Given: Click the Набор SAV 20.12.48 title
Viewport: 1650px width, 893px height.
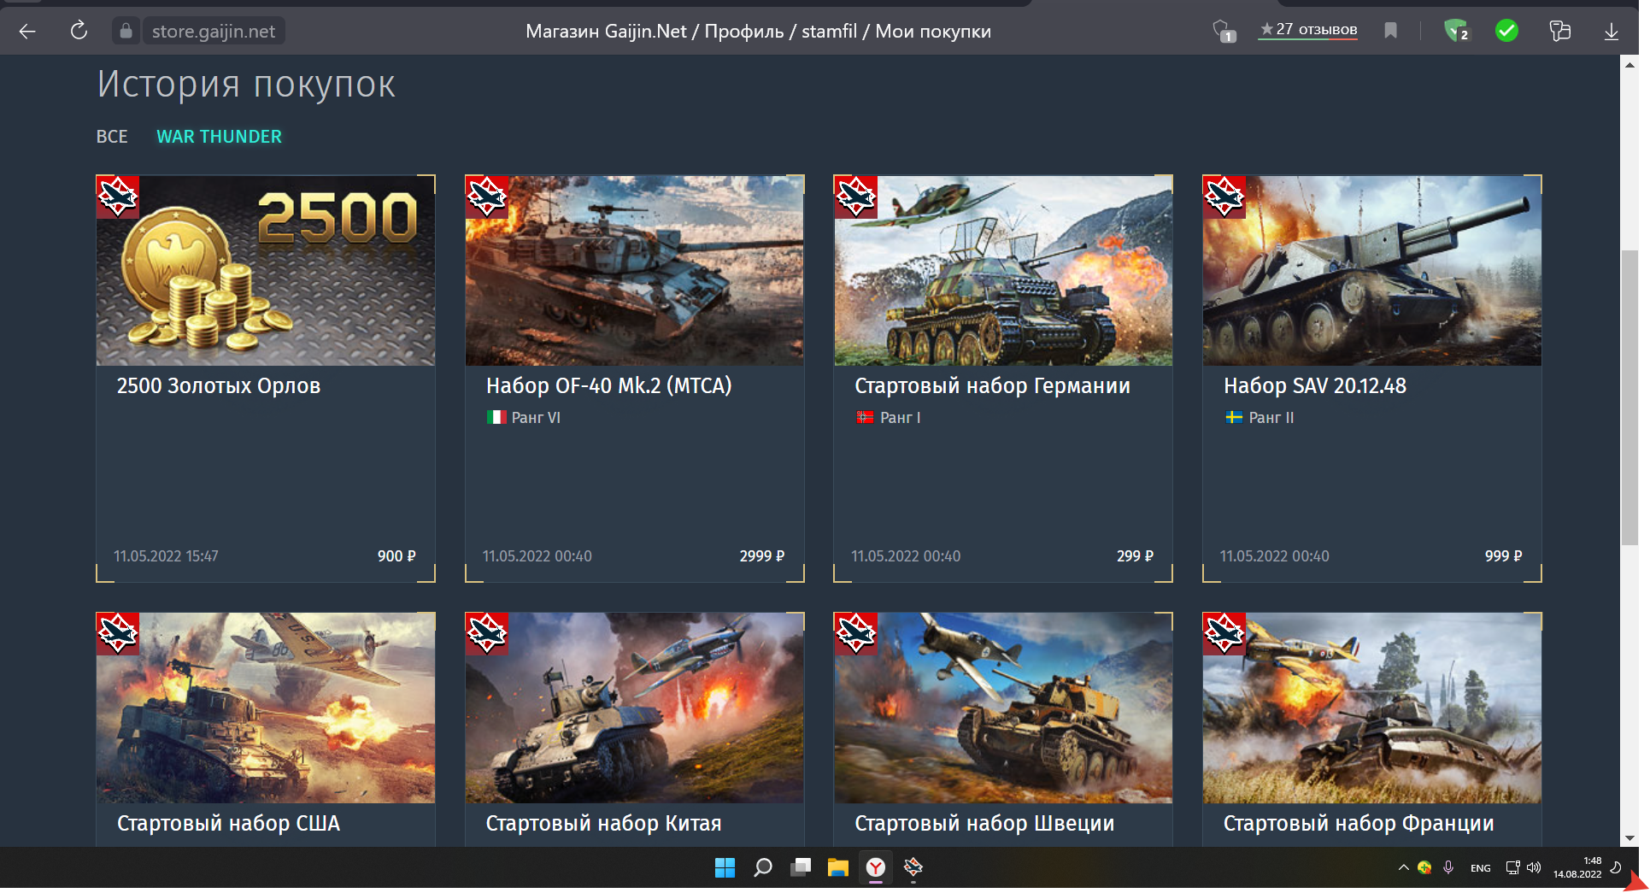Looking at the screenshot, I should pyautogui.click(x=1315, y=386).
